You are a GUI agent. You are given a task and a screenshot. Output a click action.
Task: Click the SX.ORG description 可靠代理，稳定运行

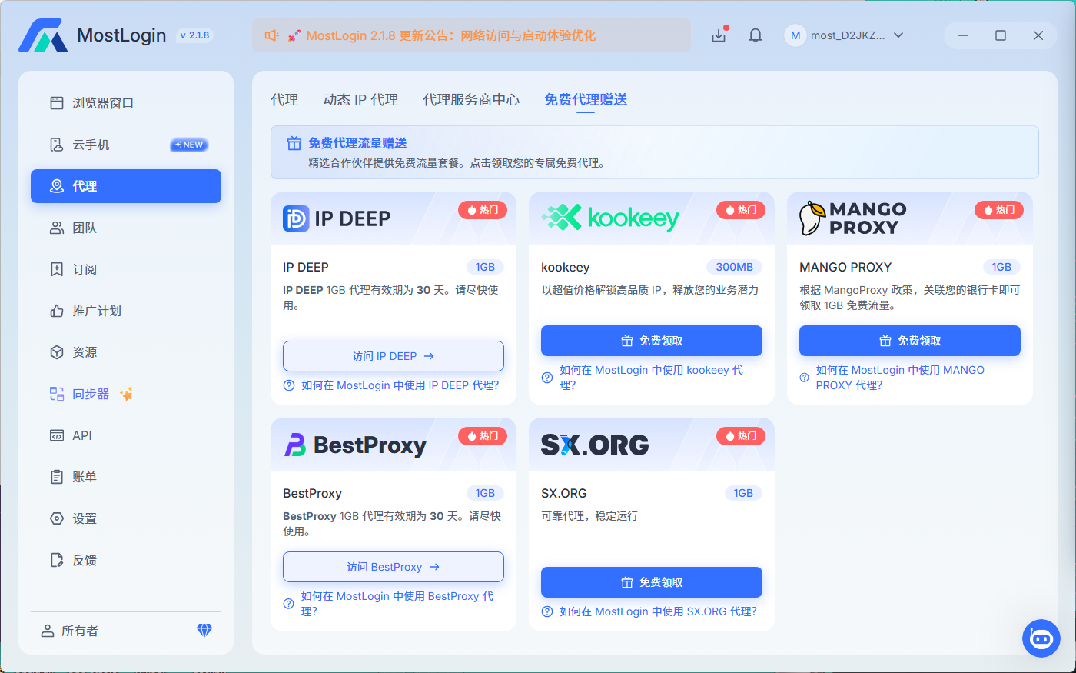(589, 516)
